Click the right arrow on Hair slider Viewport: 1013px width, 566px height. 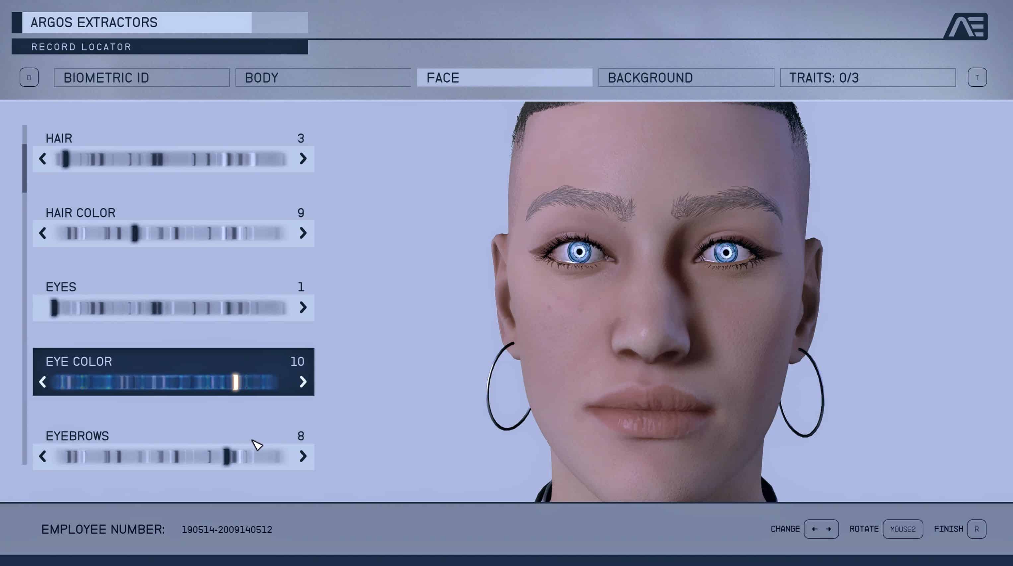(x=303, y=159)
